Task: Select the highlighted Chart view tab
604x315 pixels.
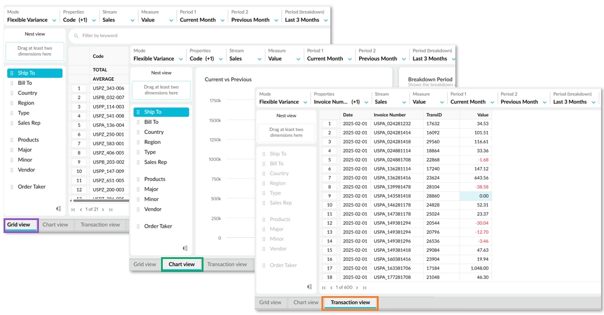Action: coord(182,264)
